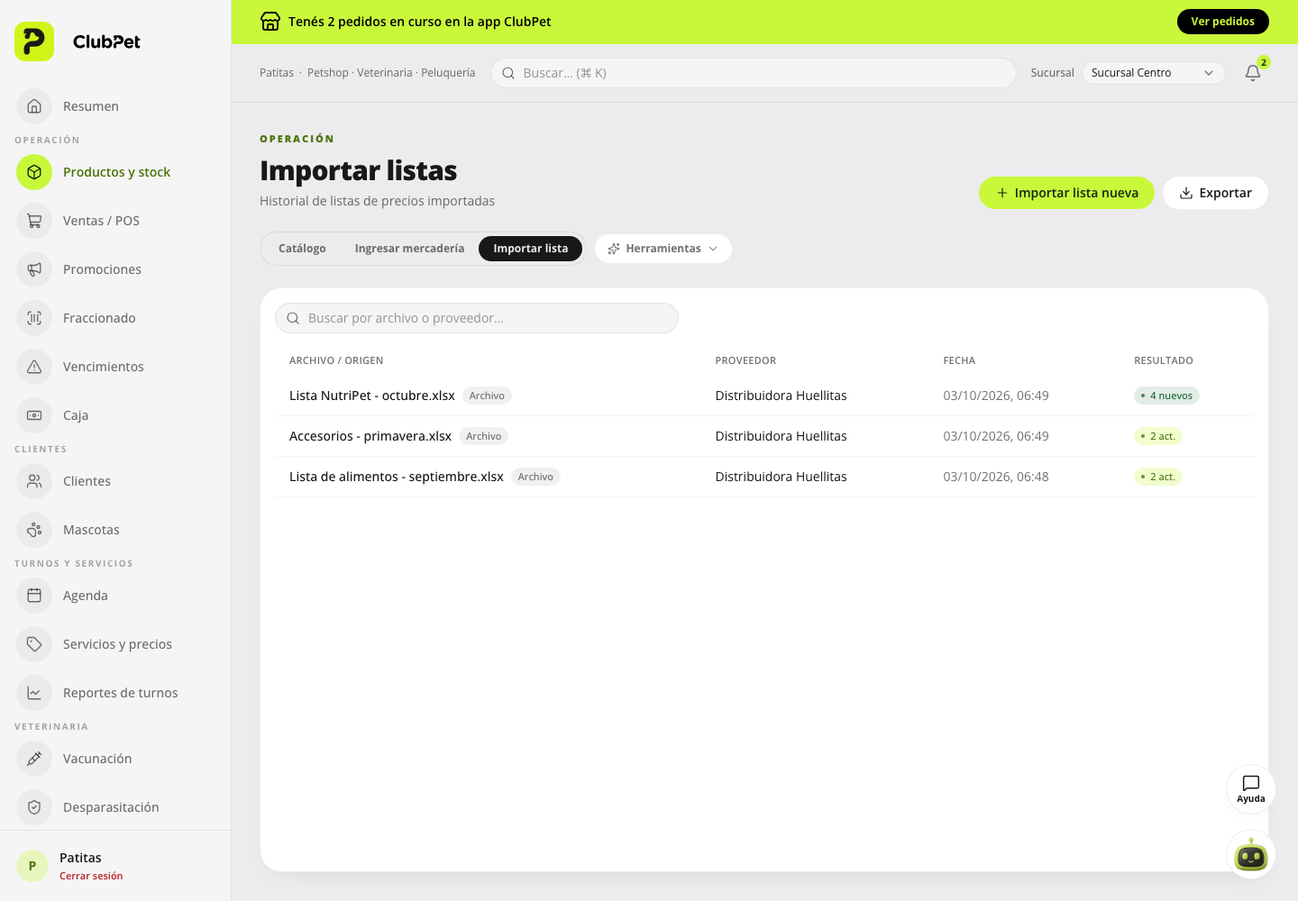
Task: Select Productos y stock box icon
Action: pos(34,172)
